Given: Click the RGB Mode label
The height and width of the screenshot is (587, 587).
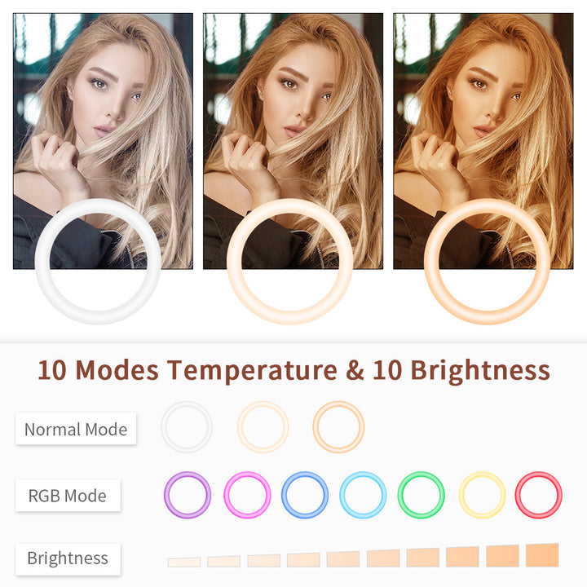Looking at the screenshot, I should (x=68, y=496).
